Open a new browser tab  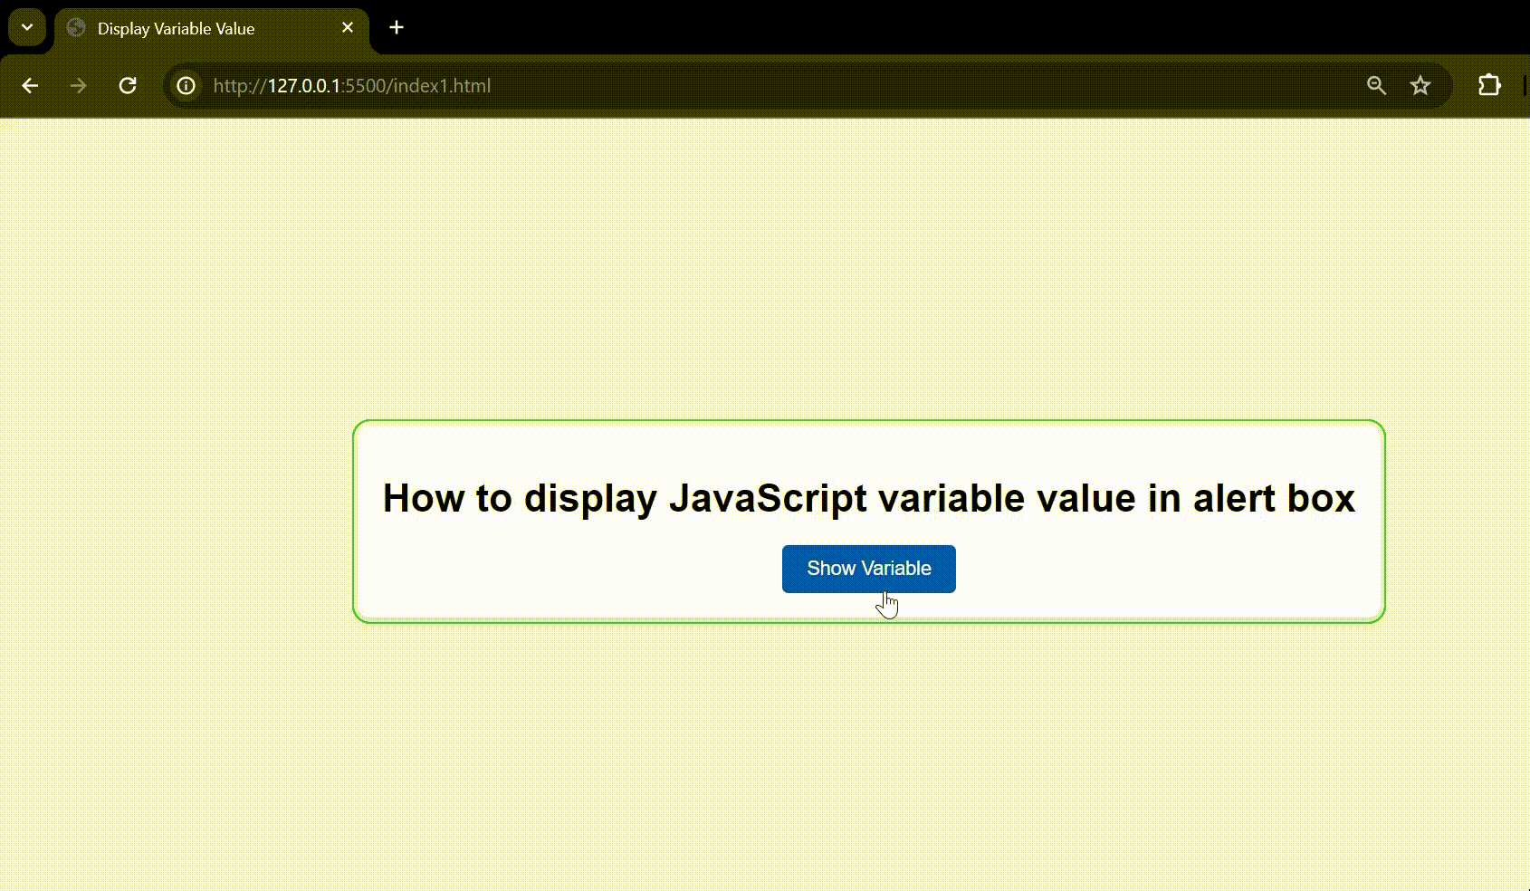tap(397, 27)
